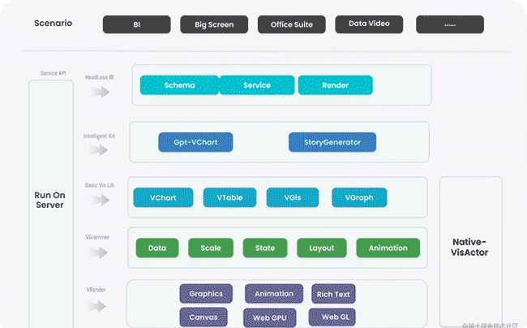Click the Service block in HeadLess BI
Viewport: 527px width, 328px height.
pyautogui.click(x=257, y=85)
